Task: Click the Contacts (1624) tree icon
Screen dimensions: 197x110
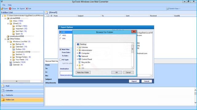Action: [11, 62]
